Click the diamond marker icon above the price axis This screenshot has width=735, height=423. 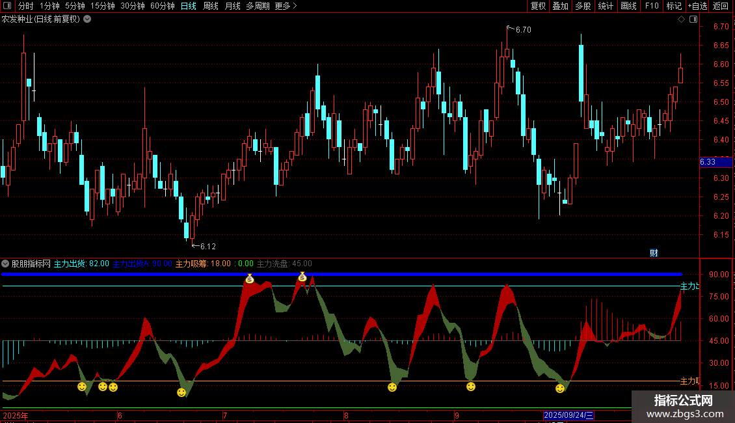(x=682, y=20)
